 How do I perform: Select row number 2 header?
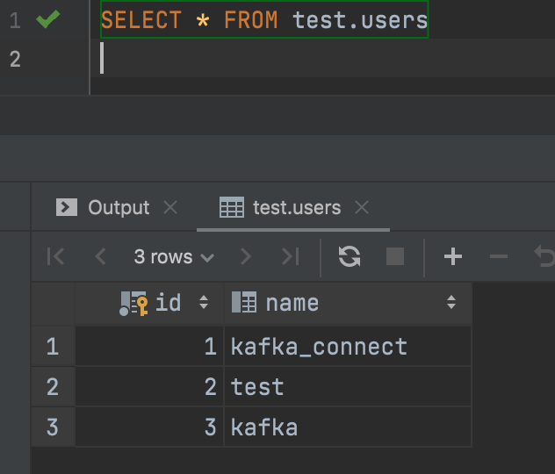tap(53, 387)
